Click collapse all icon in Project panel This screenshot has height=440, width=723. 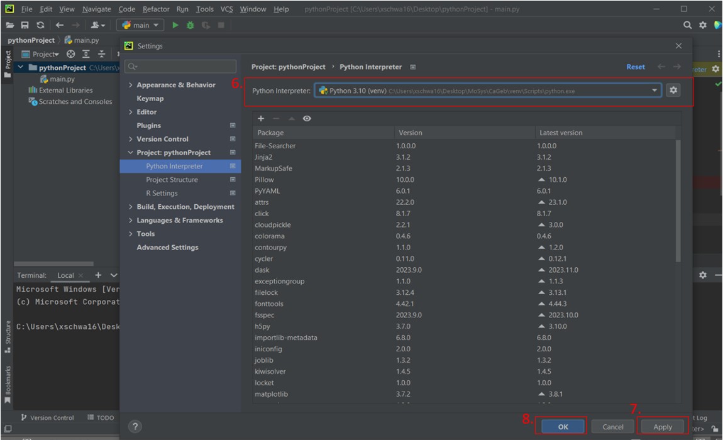pyautogui.click(x=101, y=54)
